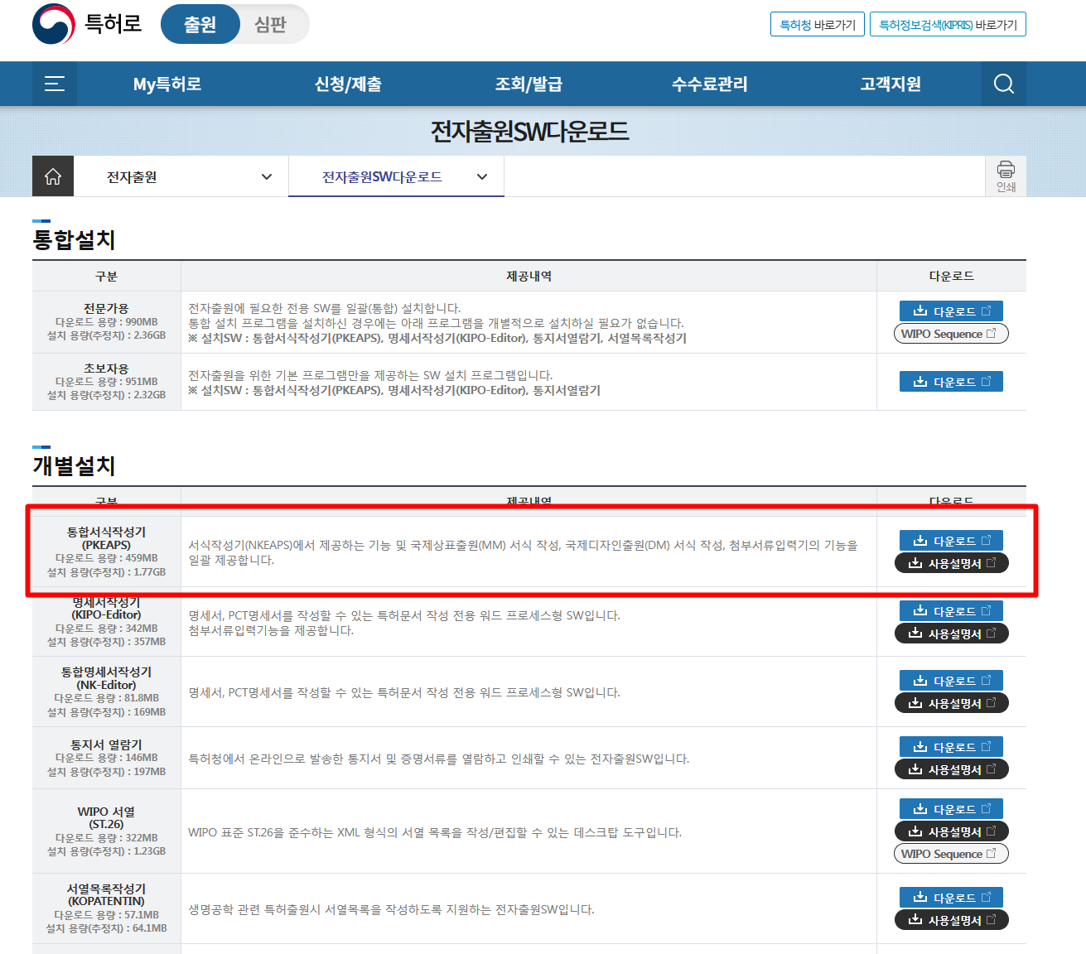
Task: Open the 조회/발급 menu
Action: point(529,84)
